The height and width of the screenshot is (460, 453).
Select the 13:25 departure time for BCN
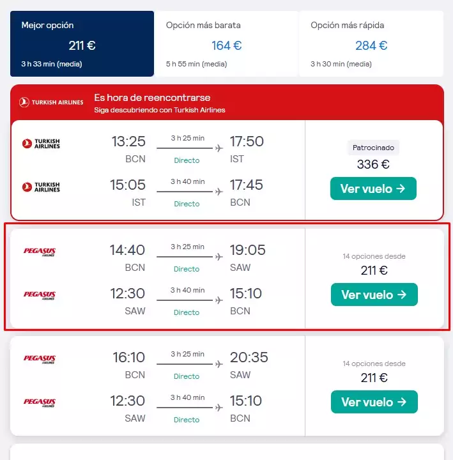pyautogui.click(x=128, y=141)
